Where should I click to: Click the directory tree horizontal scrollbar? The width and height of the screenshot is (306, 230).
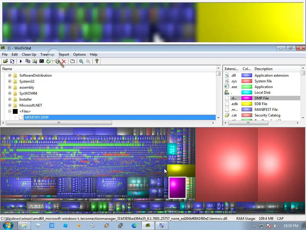[59, 123]
